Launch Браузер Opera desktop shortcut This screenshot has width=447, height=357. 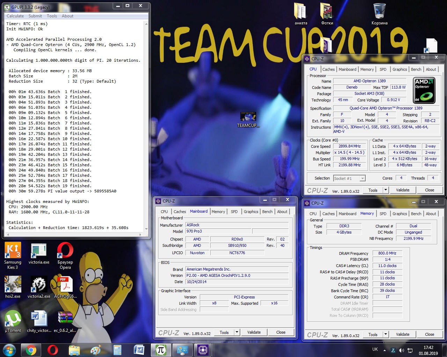tap(65, 256)
